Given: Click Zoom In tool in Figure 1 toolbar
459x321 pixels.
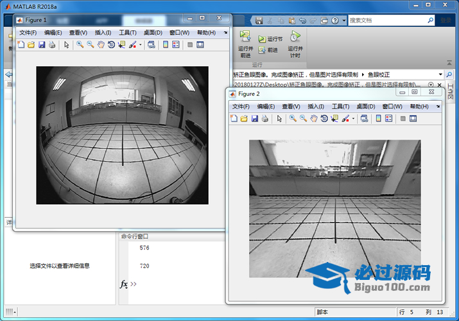Looking at the screenshot, I should point(80,45).
